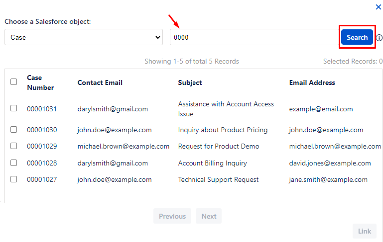Click case number 00001027
The height and width of the screenshot is (242, 383).
42,179
